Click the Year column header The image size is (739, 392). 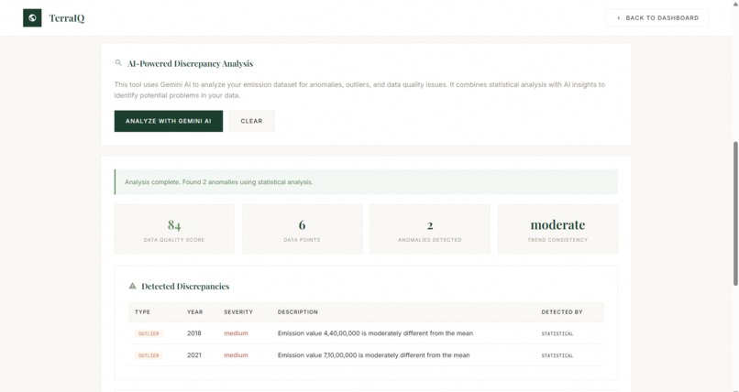pos(194,312)
